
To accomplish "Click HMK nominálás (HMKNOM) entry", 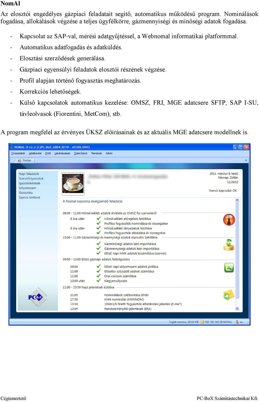I will click(x=124, y=299).
